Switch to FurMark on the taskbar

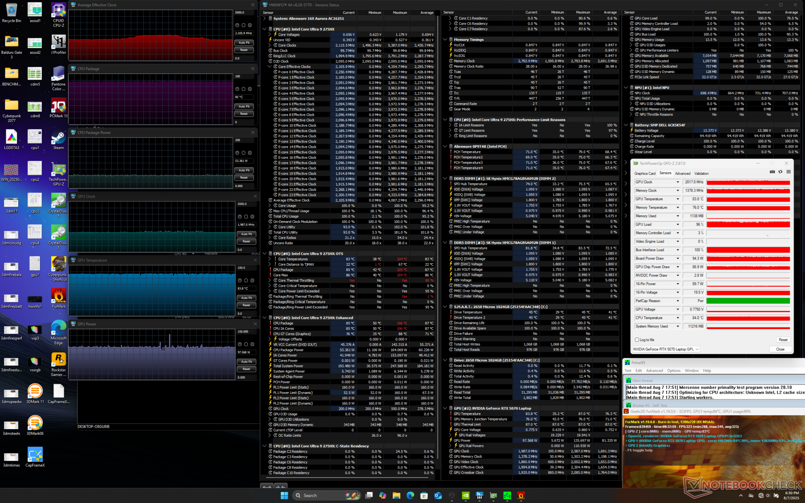point(521,495)
